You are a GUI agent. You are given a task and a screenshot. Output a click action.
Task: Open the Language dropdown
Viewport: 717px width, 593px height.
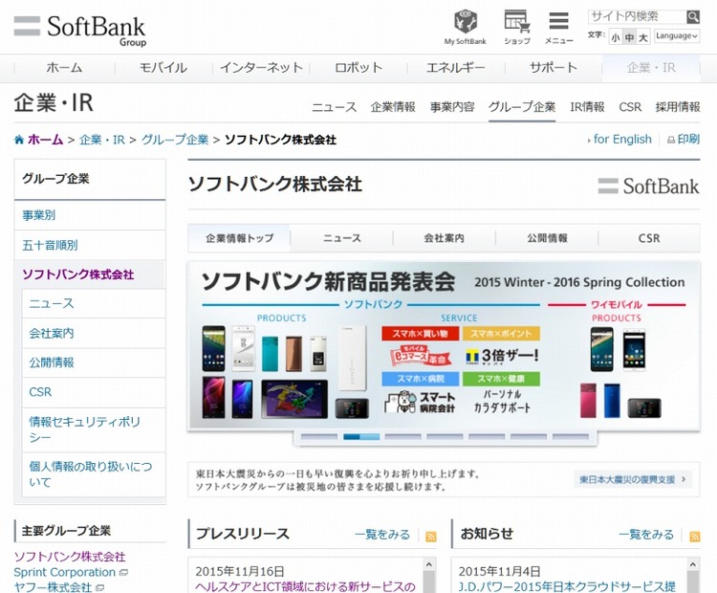pos(676,35)
